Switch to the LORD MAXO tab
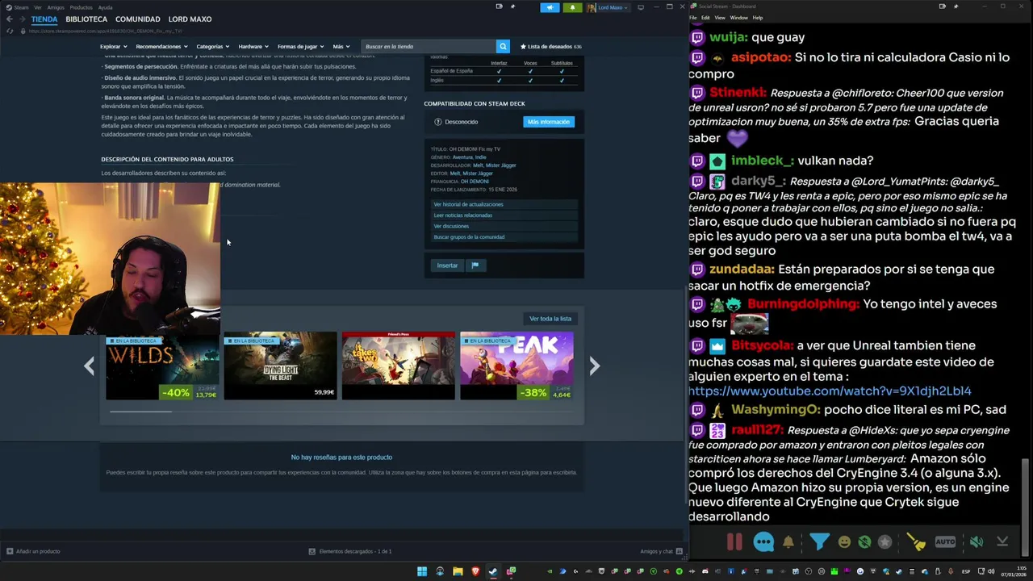 [x=190, y=19]
